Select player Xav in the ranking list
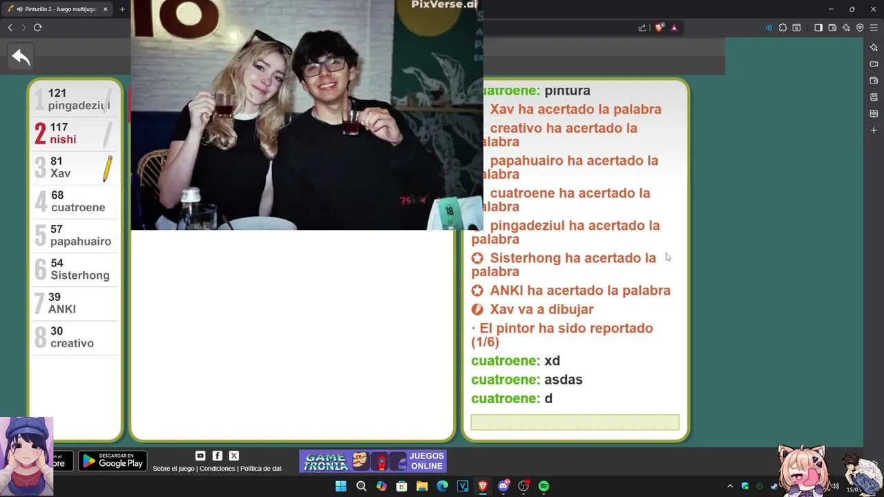The height and width of the screenshot is (497, 884). (75, 167)
